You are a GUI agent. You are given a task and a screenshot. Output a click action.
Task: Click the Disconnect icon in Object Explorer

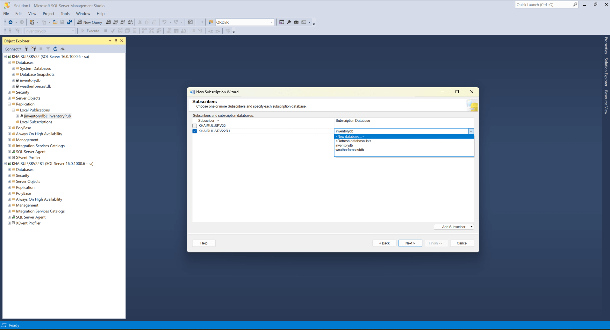34,49
